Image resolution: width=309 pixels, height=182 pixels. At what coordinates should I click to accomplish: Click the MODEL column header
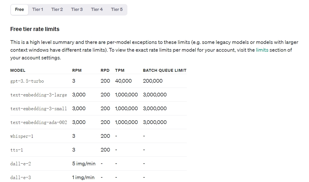click(x=18, y=70)
